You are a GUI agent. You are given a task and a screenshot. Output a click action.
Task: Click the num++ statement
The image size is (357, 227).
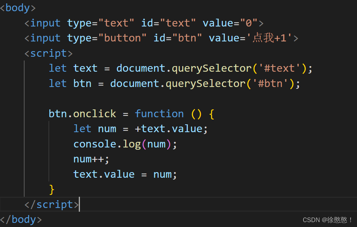click(x=91, y=159)
